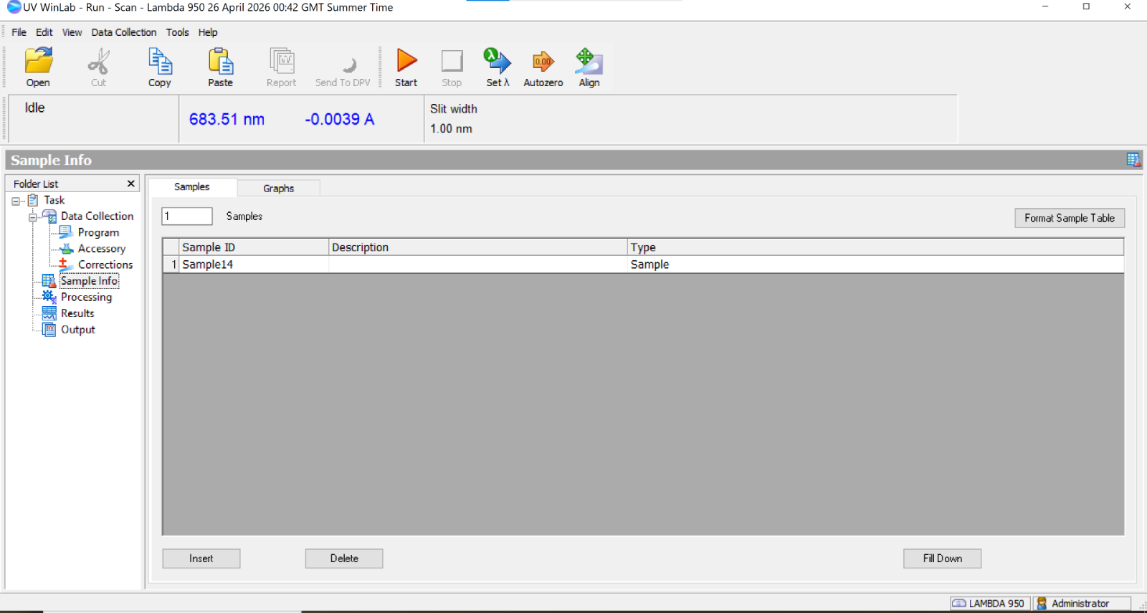Select row header 1 in sample table
The height and width of the screenshot is (613, 1147).
pos(171,265)
